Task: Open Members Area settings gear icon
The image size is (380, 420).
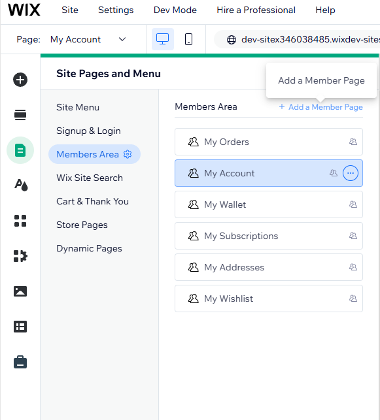Action: (128, 154)
